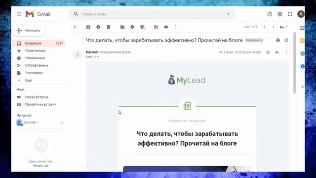Star the MyLead message
This screenshot has width=316, height=178.
(x=268, y=52)
